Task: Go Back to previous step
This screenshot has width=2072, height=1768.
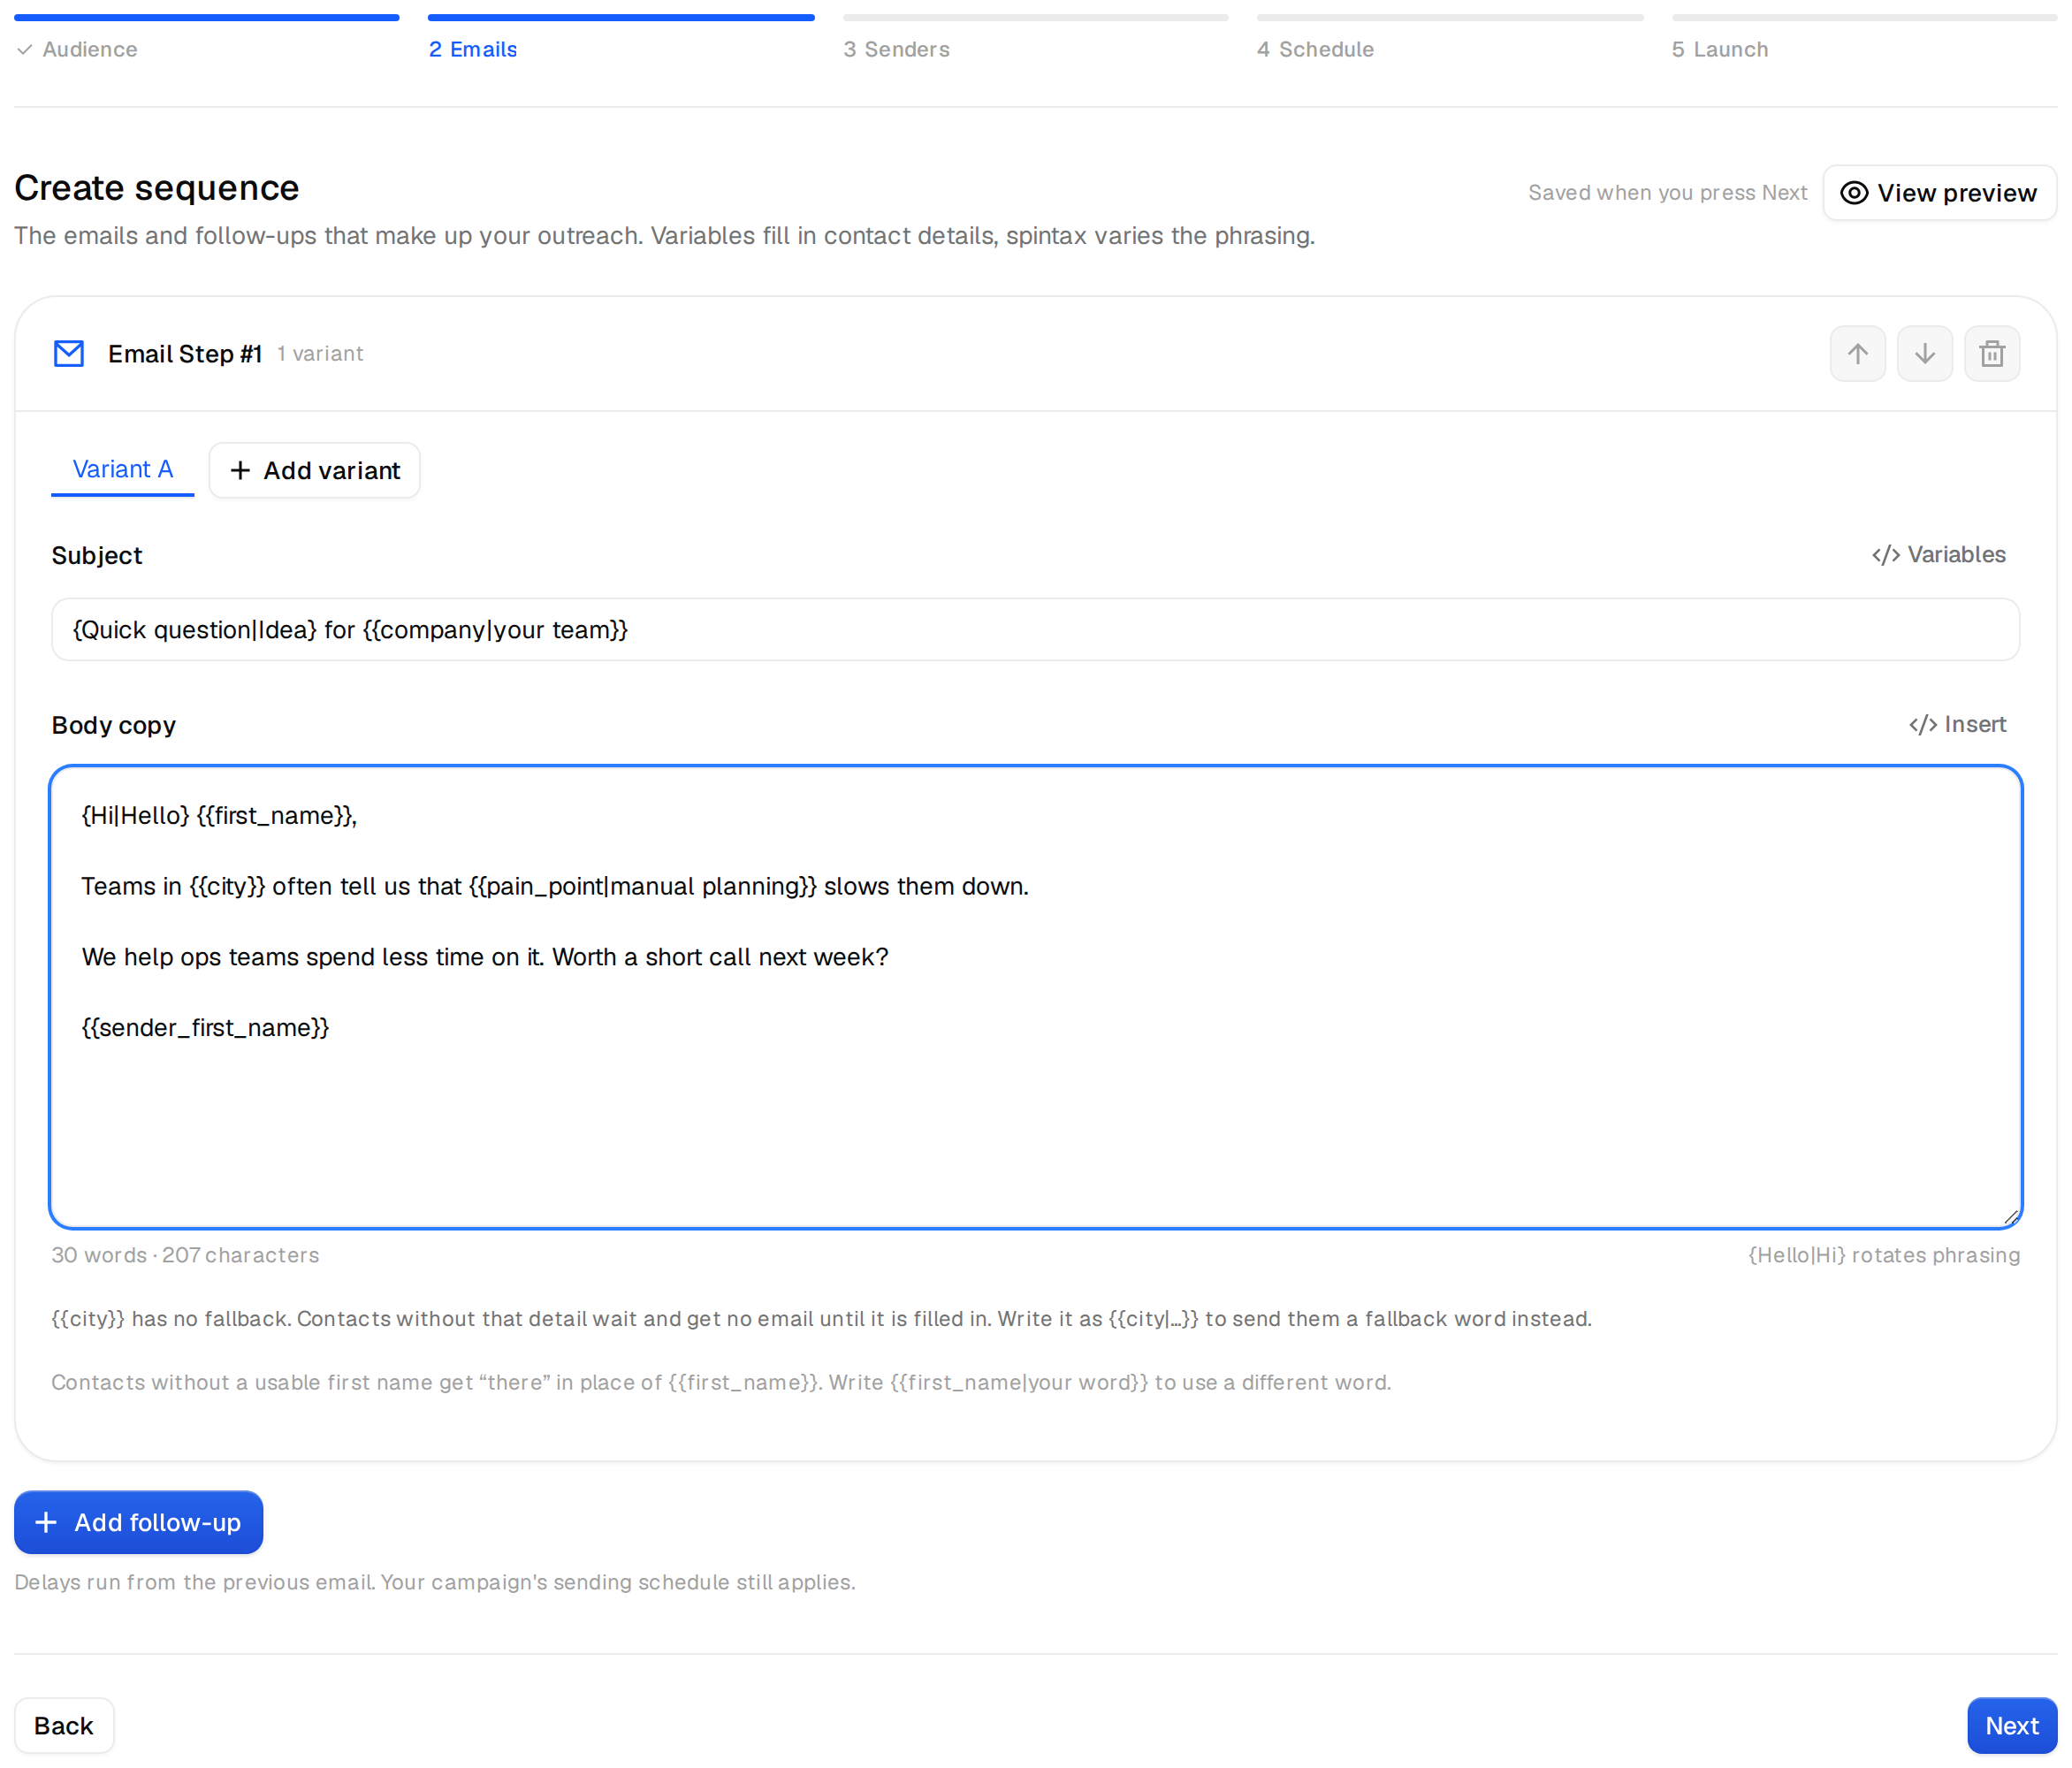Action: pos(64,1725)
